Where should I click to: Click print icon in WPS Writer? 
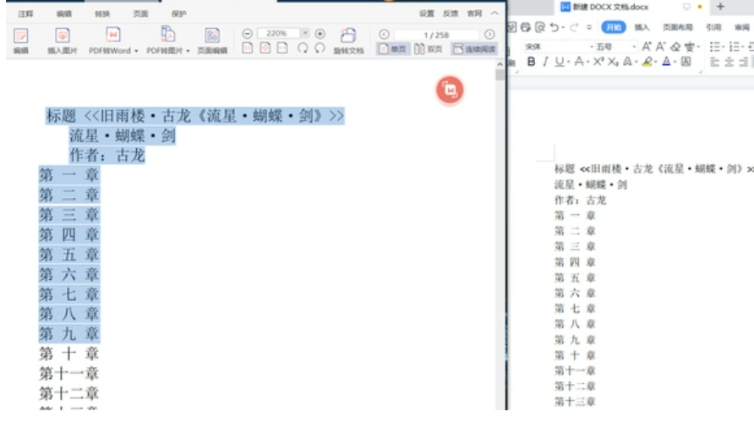526,27
